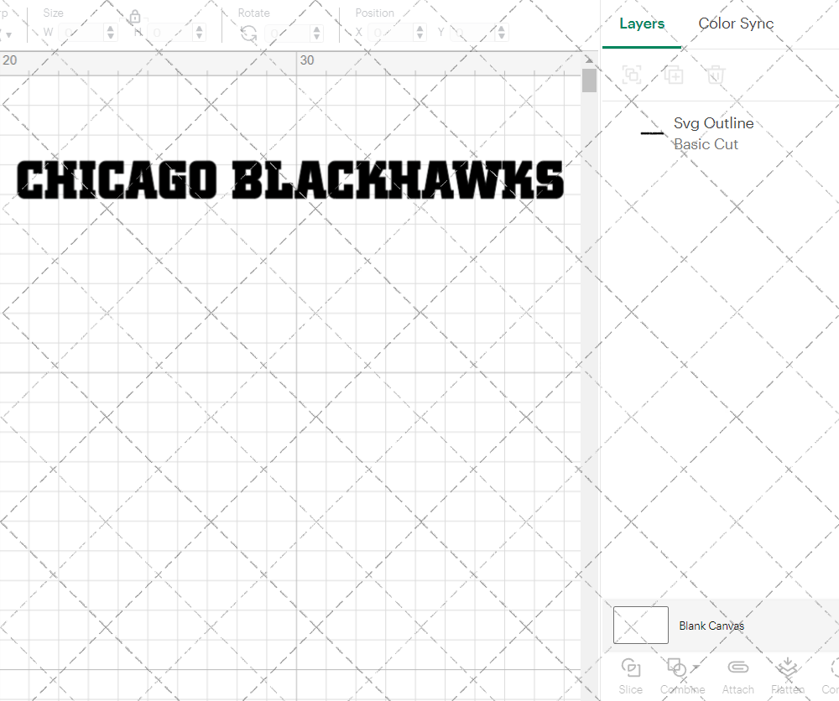Adjust the Position Y stepper arrows
Viewport: 839px width, 701px height.
pos(502,33)
